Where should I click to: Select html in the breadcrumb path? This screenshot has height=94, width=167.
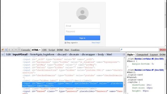point(109,55)
